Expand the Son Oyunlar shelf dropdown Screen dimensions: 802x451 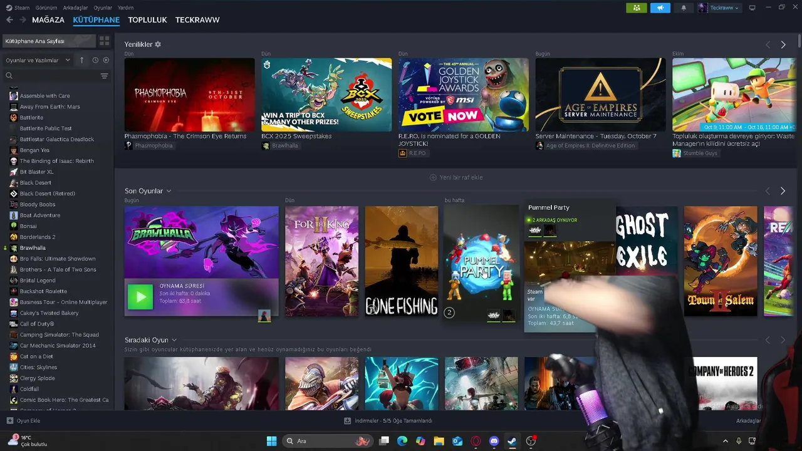[x=169, y=191]
